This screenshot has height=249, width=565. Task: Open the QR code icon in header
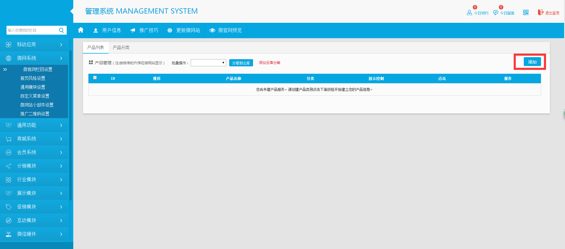tap(526, 12)
